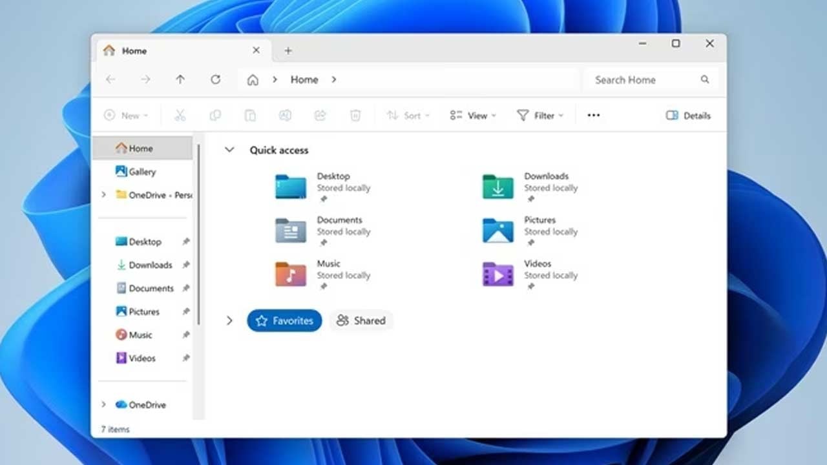This screenshot has height=465, width=827.
Task: Click the Paste icon
Action: click(250, 115)
